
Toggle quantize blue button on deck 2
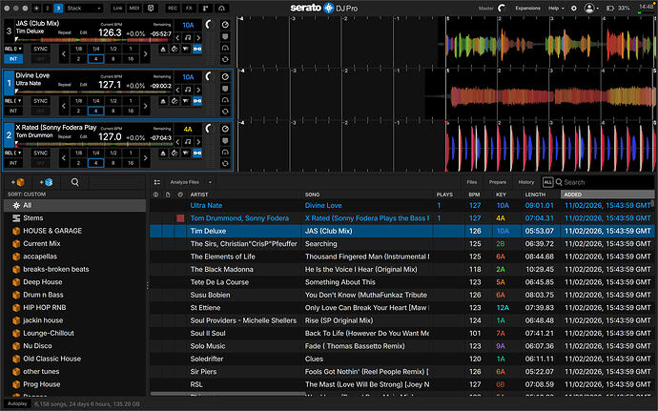tap(197, 154)
